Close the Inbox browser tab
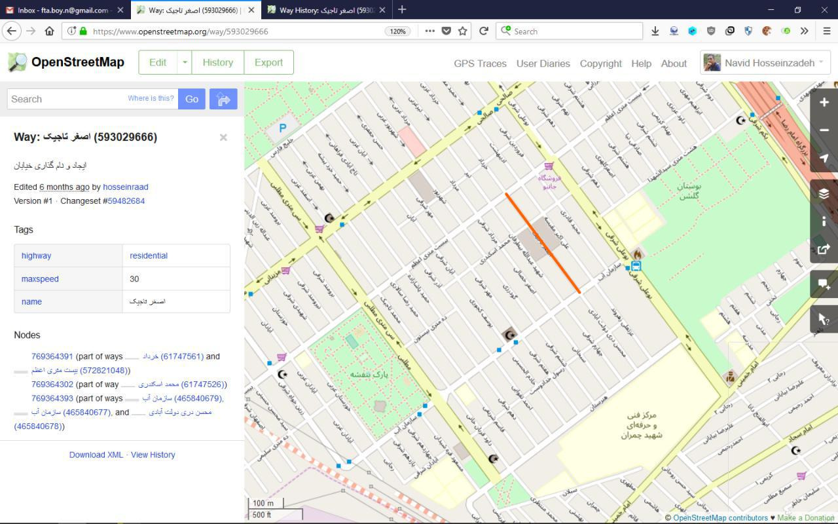 pyautogui.click(x=120, y=10)
